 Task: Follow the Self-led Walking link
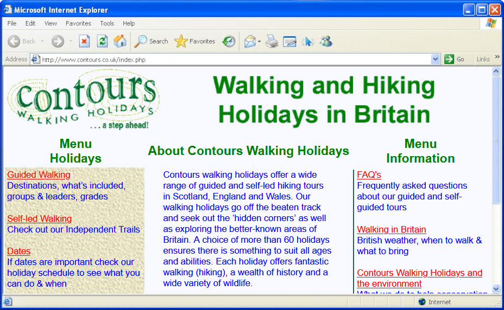click(39, 218)
